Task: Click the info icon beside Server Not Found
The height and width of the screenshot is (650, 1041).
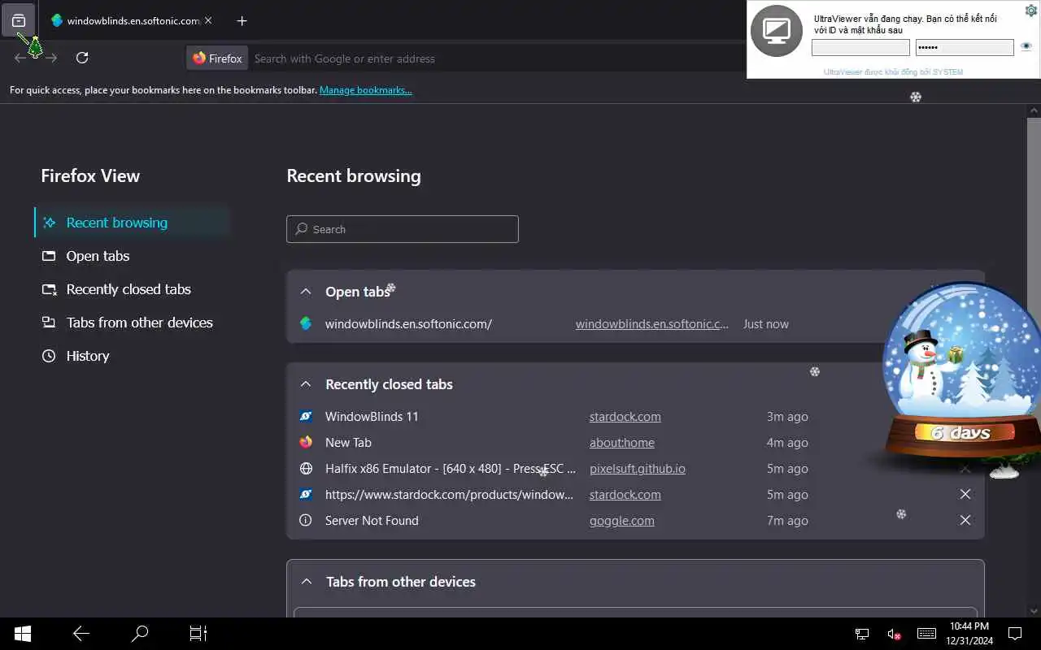Action: (x=306, y=521)
